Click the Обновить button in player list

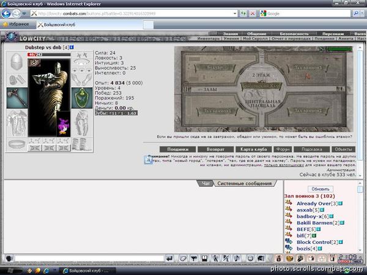(320, 189)
